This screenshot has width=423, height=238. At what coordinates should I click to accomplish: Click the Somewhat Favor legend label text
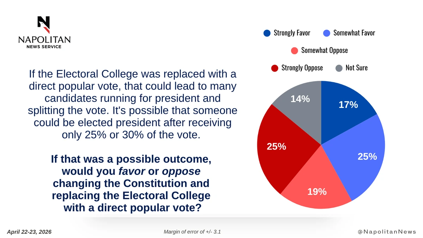[x=354, y=33]
